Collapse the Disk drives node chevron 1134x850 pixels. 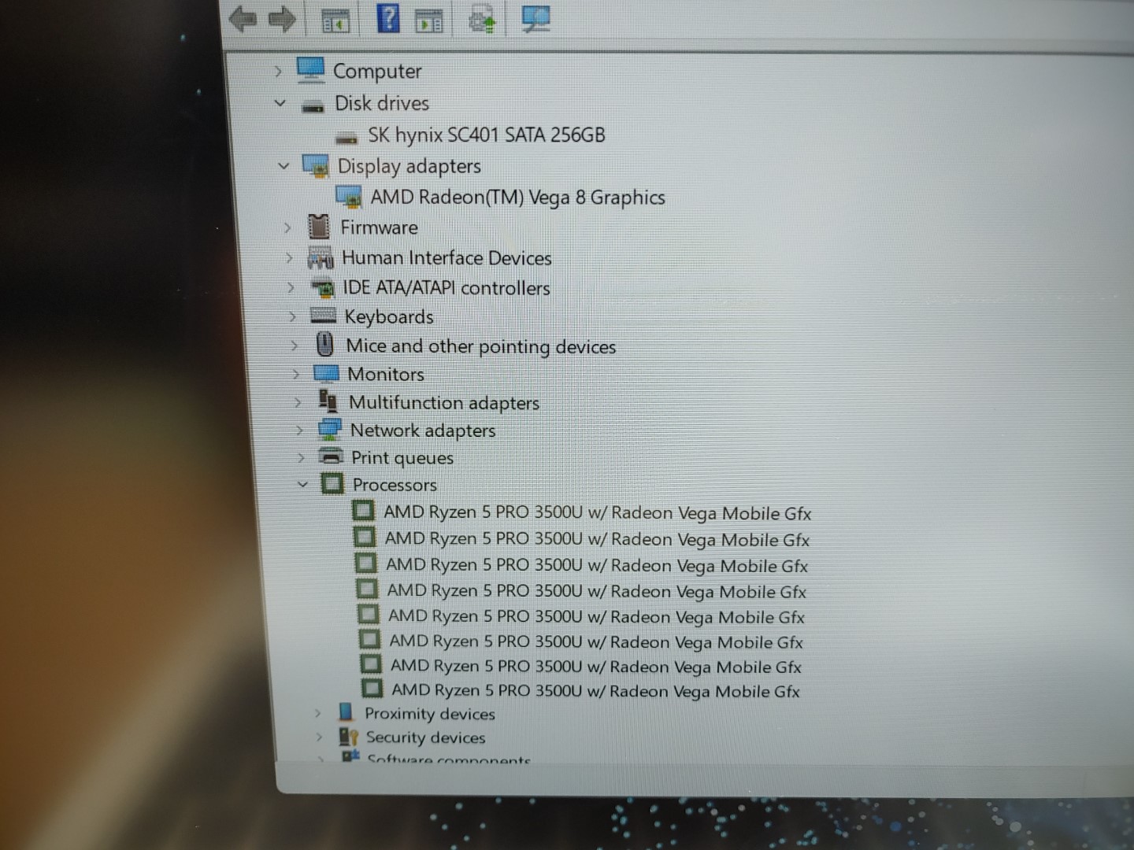click(280, 102)
